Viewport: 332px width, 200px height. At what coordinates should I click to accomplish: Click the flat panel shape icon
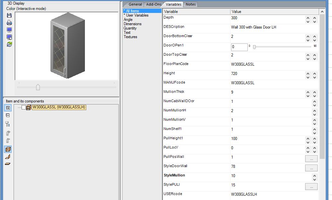[8, 164]
